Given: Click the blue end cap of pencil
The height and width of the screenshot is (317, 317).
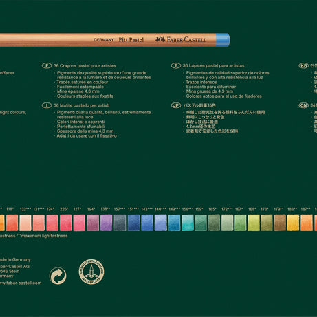Looking at the screenshot, I should pyautogui.click(x=223, y=40).
